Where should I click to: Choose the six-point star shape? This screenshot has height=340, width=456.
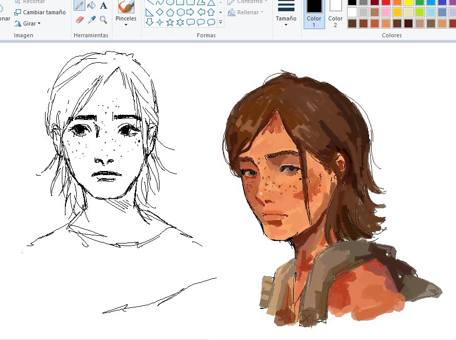coord(180,22)
